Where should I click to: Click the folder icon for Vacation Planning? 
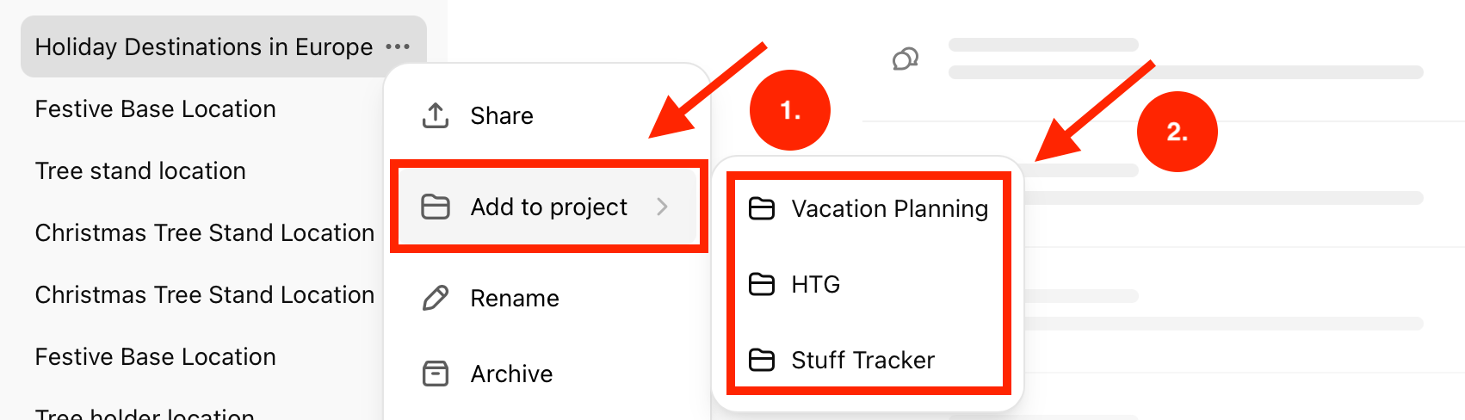tap(762, 208)
